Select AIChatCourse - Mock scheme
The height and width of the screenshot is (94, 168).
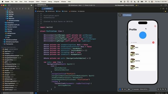point(76,5)
